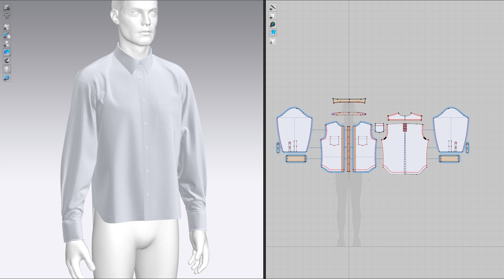The height and width of the screenshot is (279, 504).
Task: Select the small chest pocket pattern piece
Action: coord(379,128)
